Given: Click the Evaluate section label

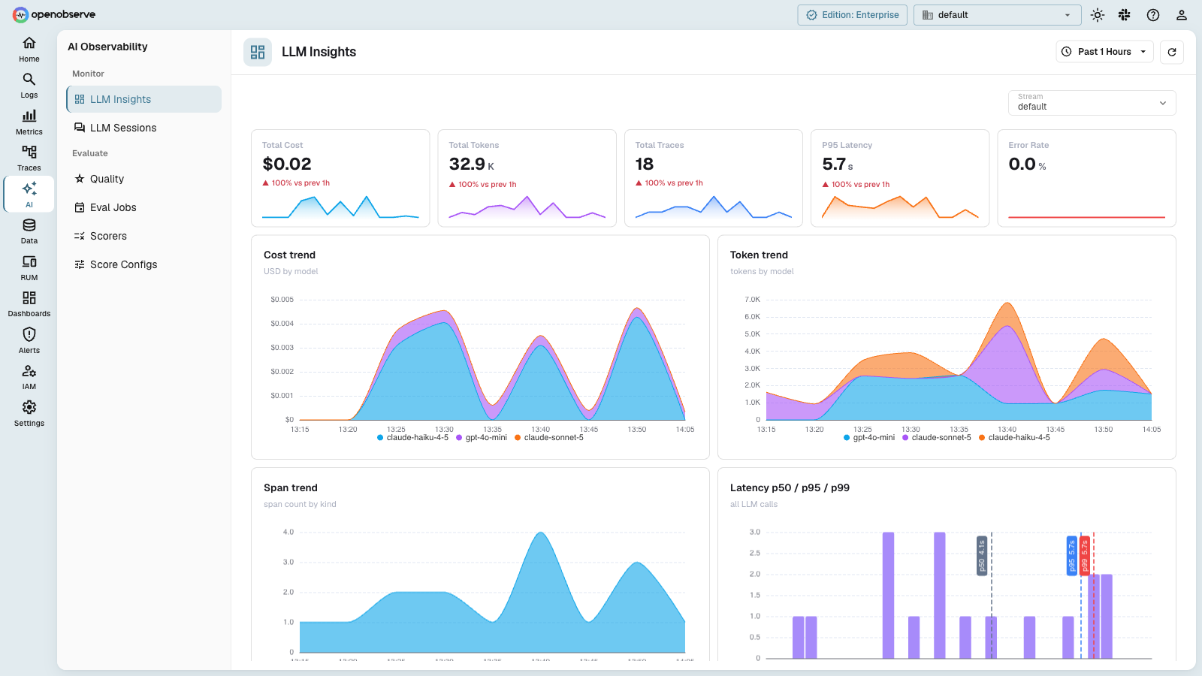Looking at the screenshot, I should (90, 153).
